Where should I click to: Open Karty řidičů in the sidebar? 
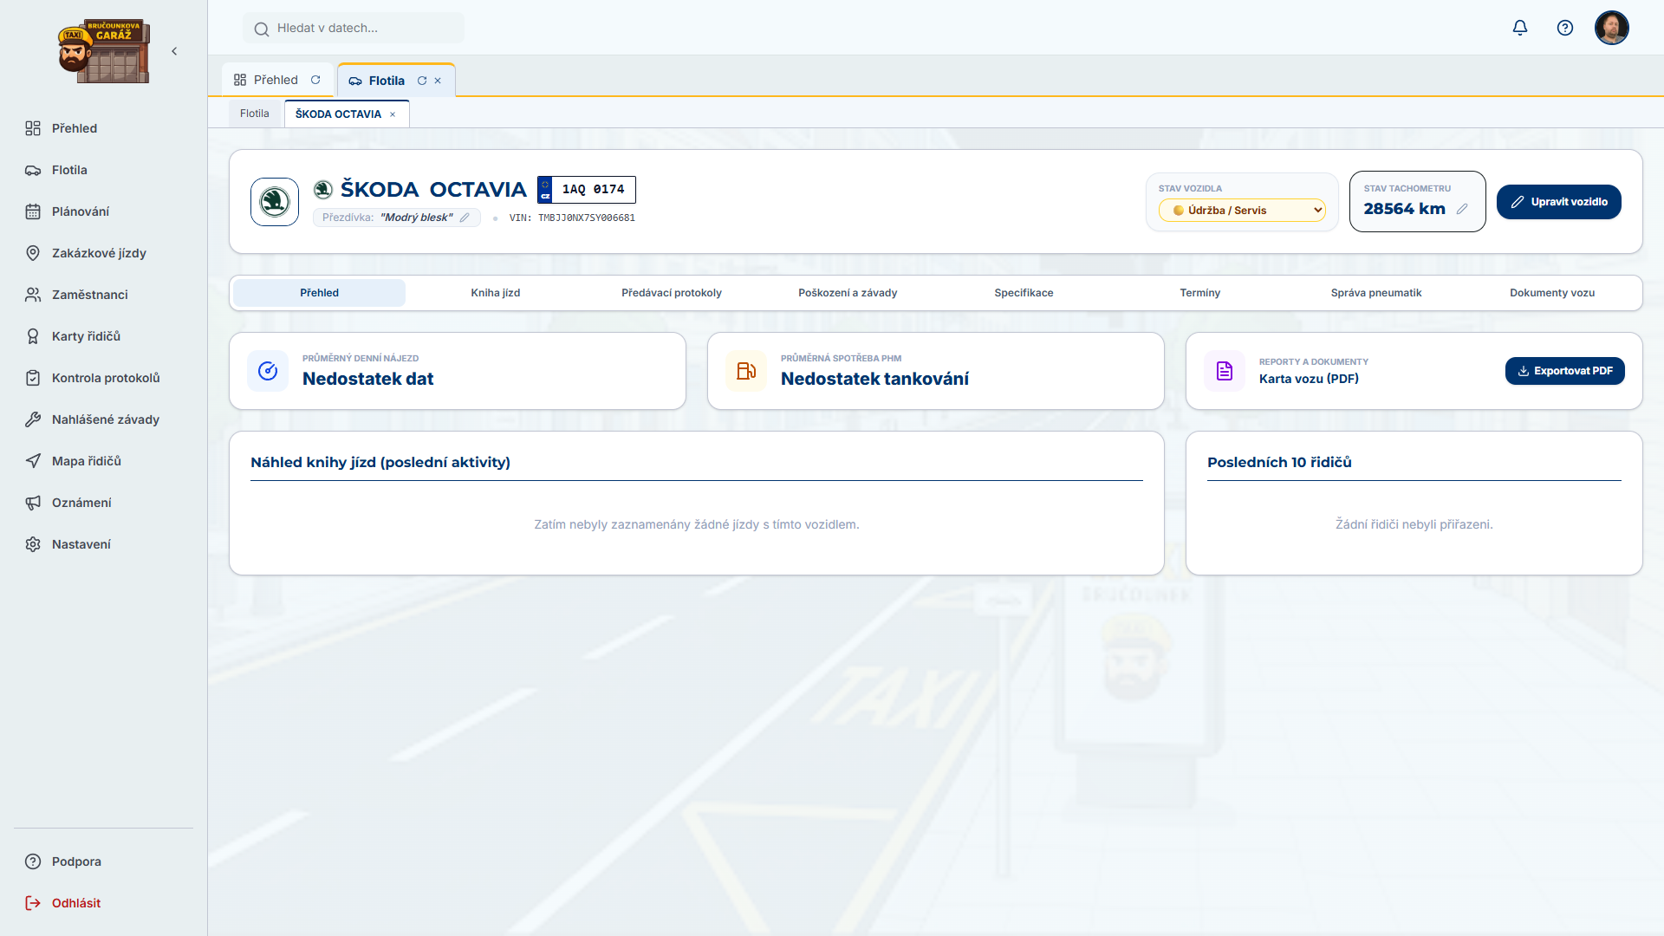[x=104, y=336]
